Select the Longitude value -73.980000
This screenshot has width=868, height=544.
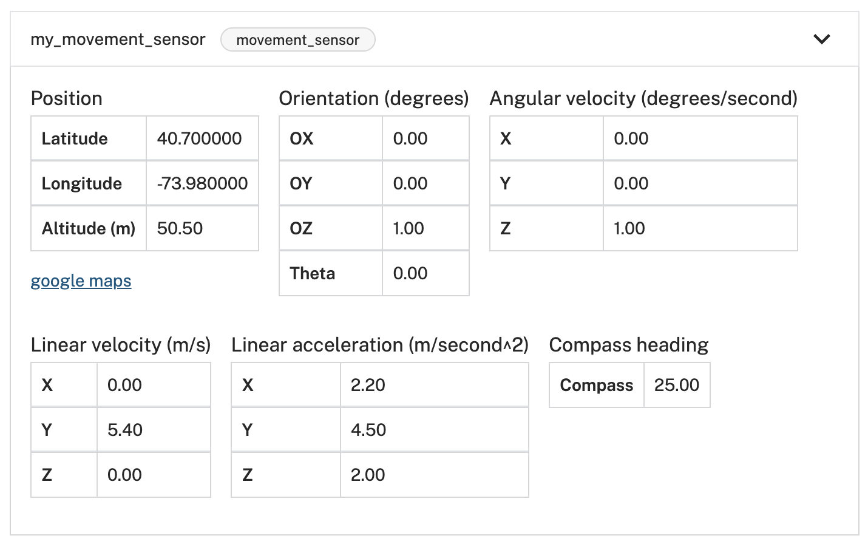pos(202,183)
